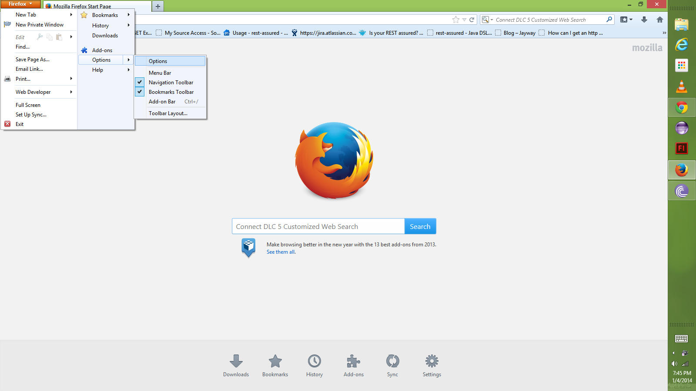696x391 pixels.
Task: Click the start page search input
Action: click(x=318, y=226)
